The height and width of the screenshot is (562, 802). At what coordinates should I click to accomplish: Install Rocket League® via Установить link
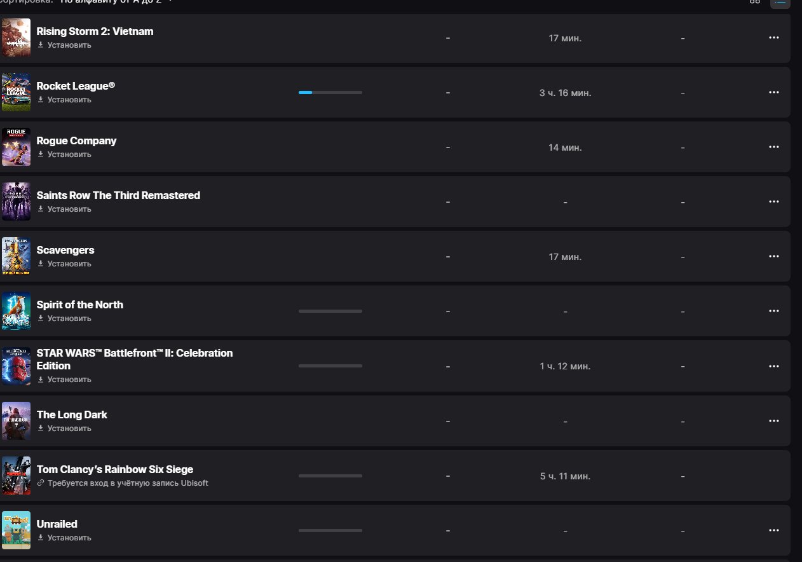(64, 100)
